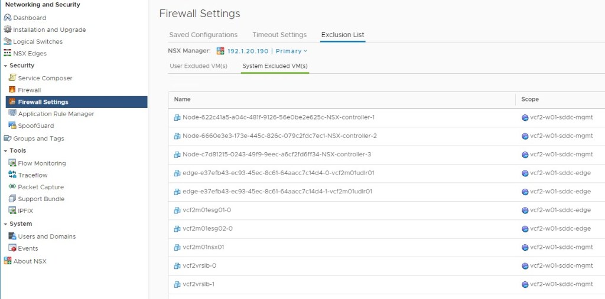The height and width of the screenshot is (299, 605).
Task: Click the Firewall flame icon
Action: (12, 90)
